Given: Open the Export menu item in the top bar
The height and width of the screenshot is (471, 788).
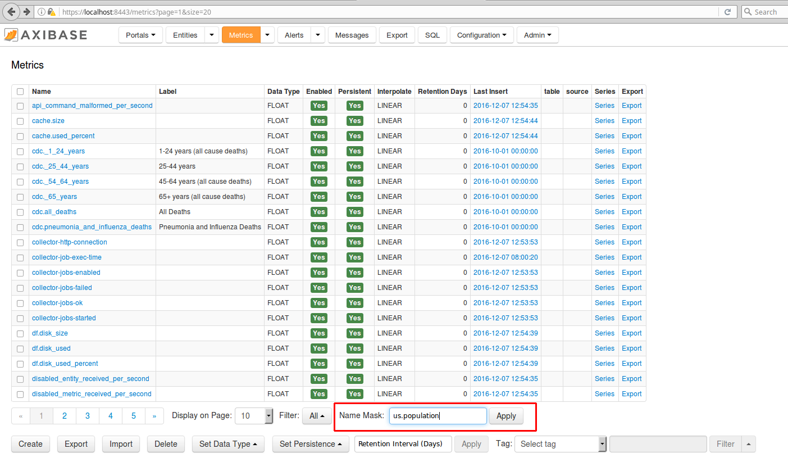Looking at the screenshot, I should [x=397, y=35].
